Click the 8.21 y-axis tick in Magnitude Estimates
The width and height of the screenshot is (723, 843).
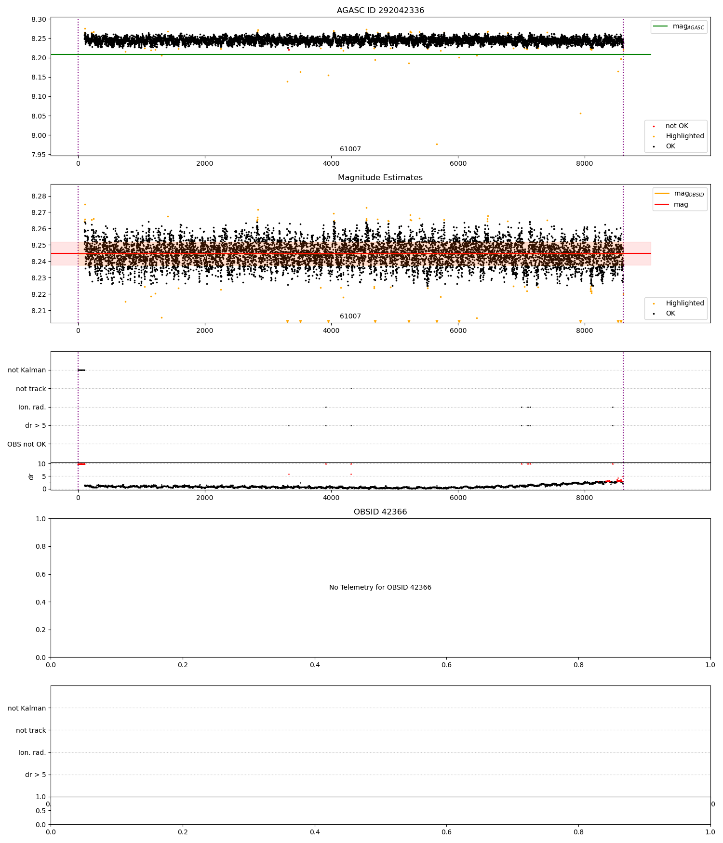point(39,311)
